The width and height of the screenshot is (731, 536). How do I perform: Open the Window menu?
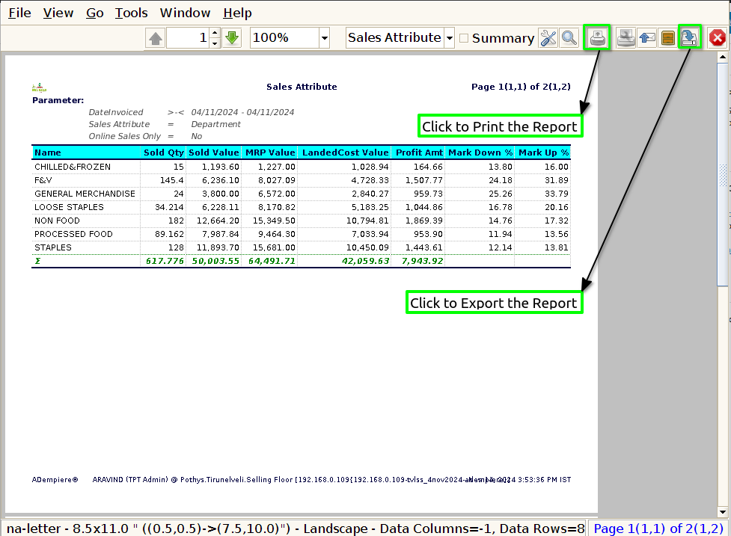[185, 13]
